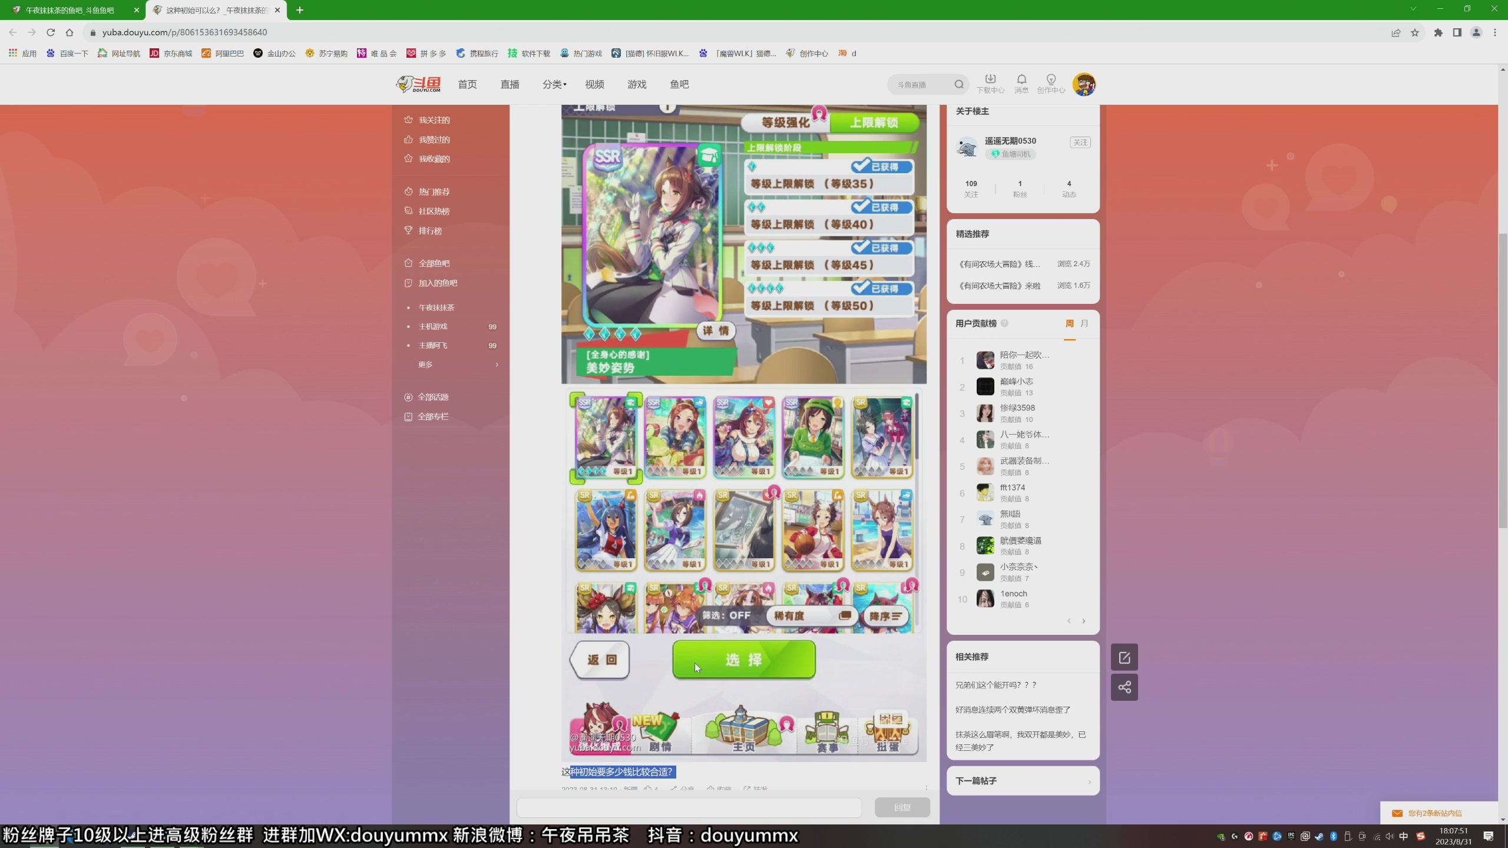Open related post 兄弟们这个能开吗
Image resolution: width=1508 pixels, height=848 pixels.
[996, 685]
